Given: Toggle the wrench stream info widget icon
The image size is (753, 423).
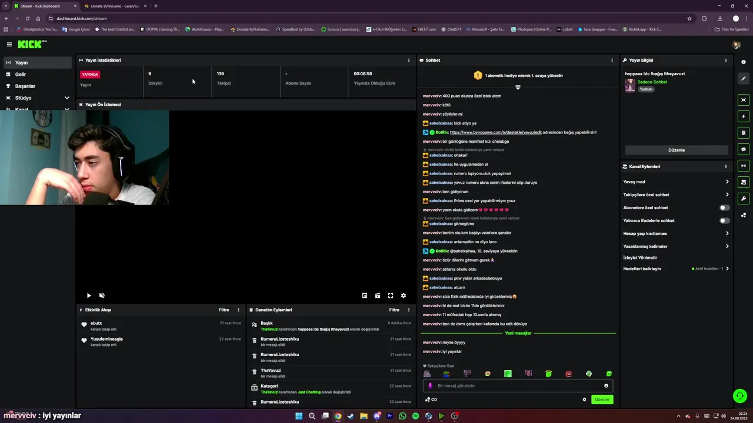Looking at the screenshot, I should tap(744, 199).
